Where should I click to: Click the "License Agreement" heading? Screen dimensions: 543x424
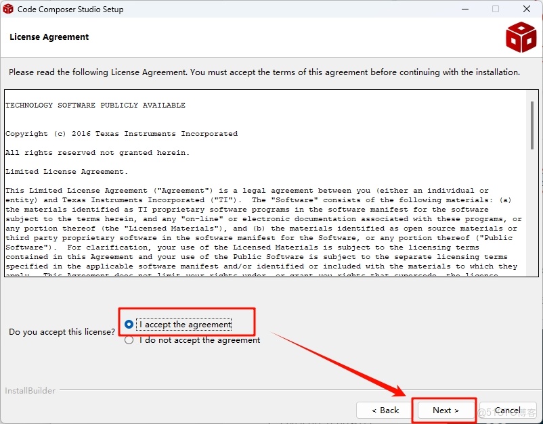[49, 37]
